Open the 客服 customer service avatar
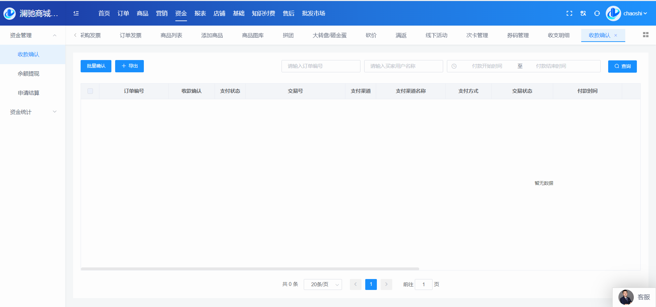 pos(626,297)
